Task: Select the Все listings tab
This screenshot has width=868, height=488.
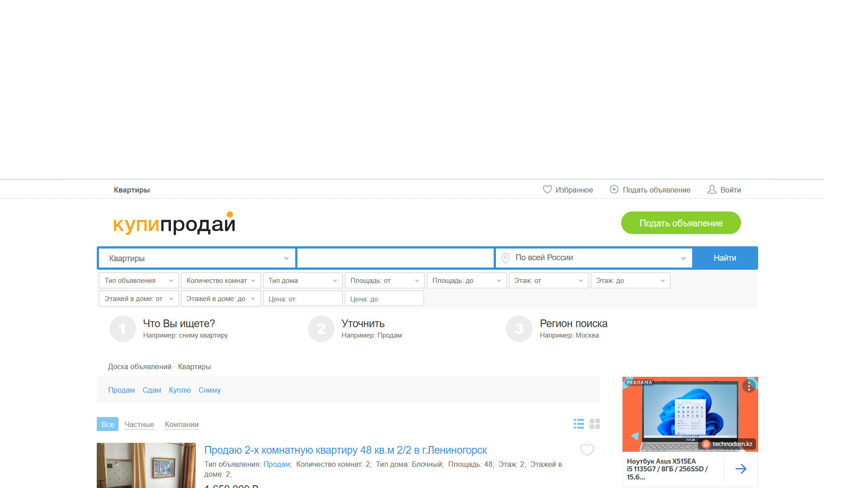Action: pyautogui.click(x=108, y=424)
